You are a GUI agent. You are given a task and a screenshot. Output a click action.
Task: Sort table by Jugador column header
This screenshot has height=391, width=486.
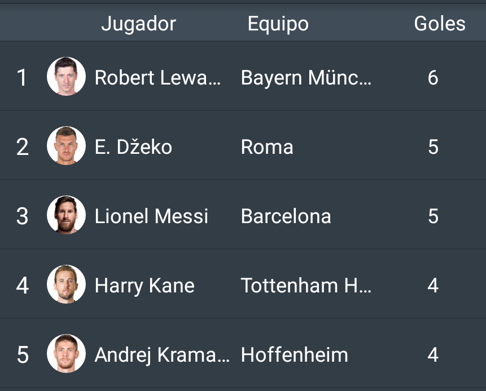pyautogui.click(x=138, y=24)
